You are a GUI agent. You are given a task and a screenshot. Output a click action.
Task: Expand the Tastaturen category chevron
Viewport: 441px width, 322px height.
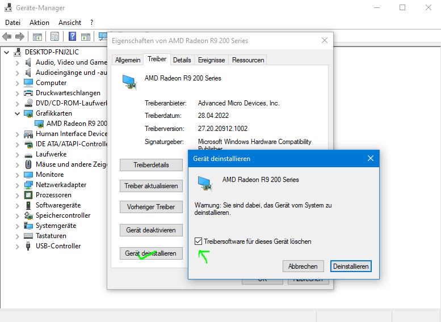tap(17, 236)
